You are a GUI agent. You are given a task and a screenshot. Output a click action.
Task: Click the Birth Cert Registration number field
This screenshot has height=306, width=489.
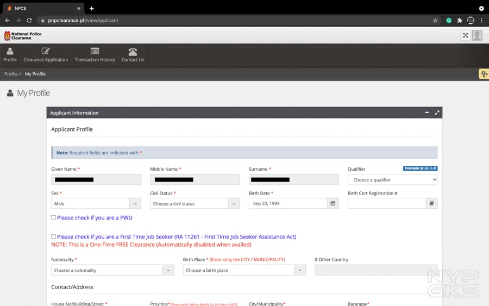[x=386, y=204]
